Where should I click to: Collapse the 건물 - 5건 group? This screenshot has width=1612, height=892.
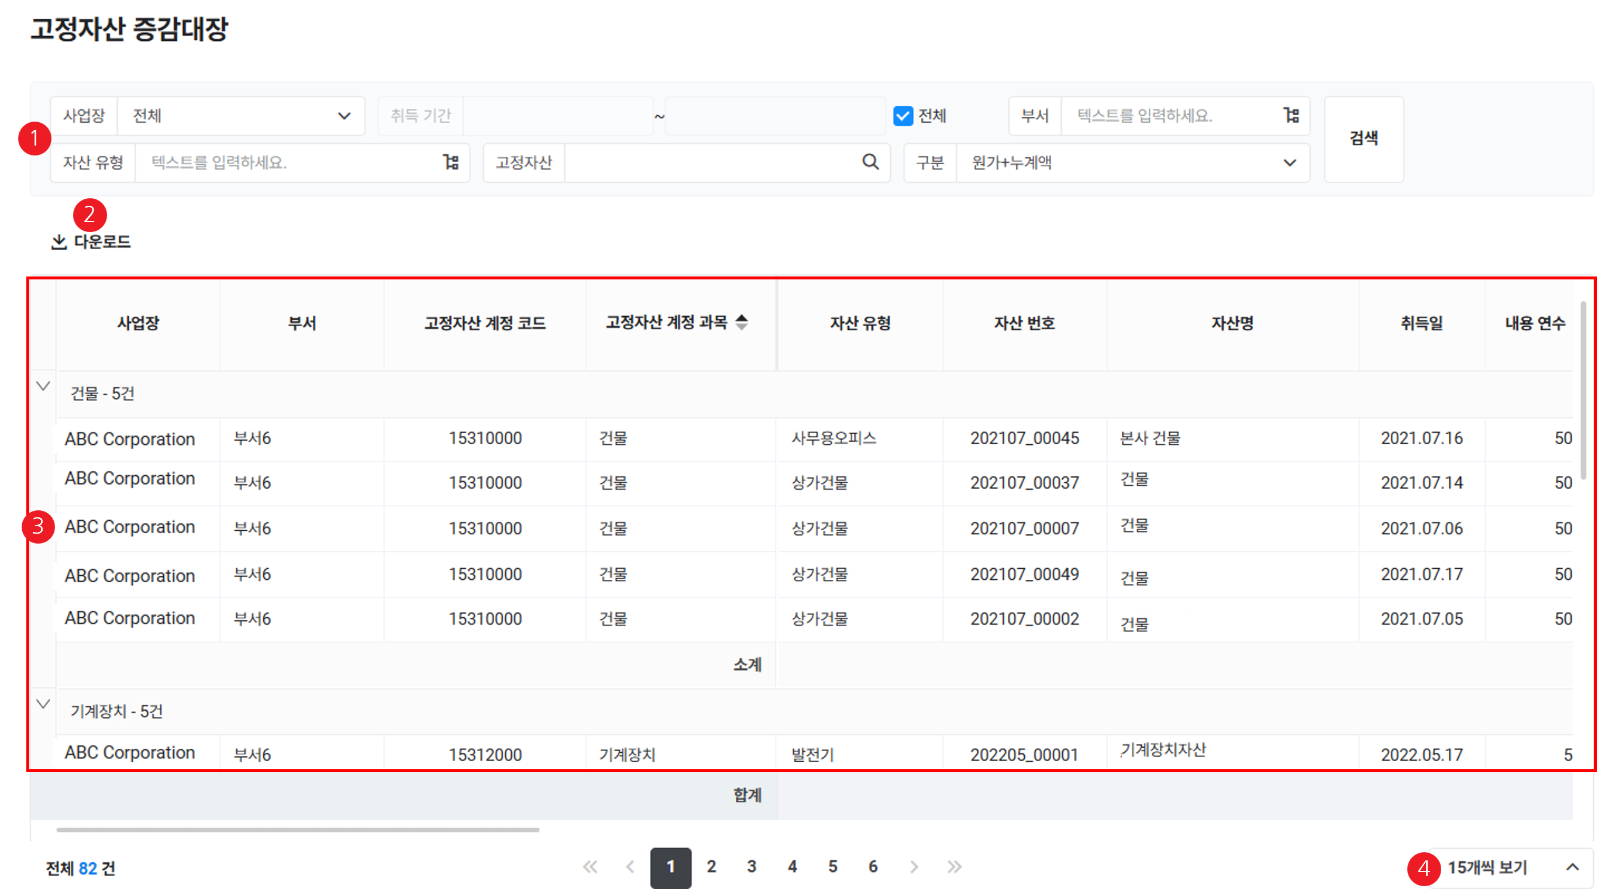[43, 386]
